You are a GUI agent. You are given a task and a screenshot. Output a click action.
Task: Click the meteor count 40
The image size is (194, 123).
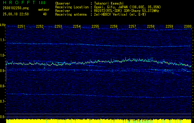click(x=45, y=14)
